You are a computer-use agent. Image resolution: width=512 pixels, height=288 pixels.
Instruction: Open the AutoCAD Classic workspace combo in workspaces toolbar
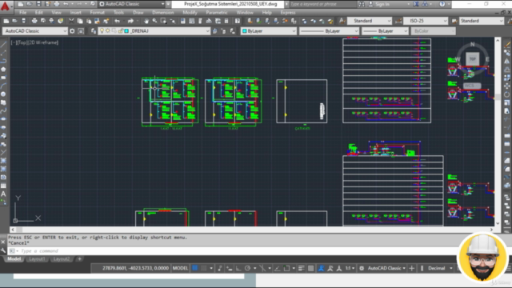pyautogui.click(x=35, y=31)
